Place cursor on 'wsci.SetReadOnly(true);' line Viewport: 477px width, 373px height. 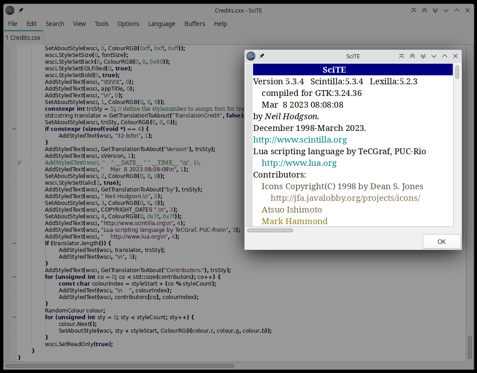click(79, 344)
